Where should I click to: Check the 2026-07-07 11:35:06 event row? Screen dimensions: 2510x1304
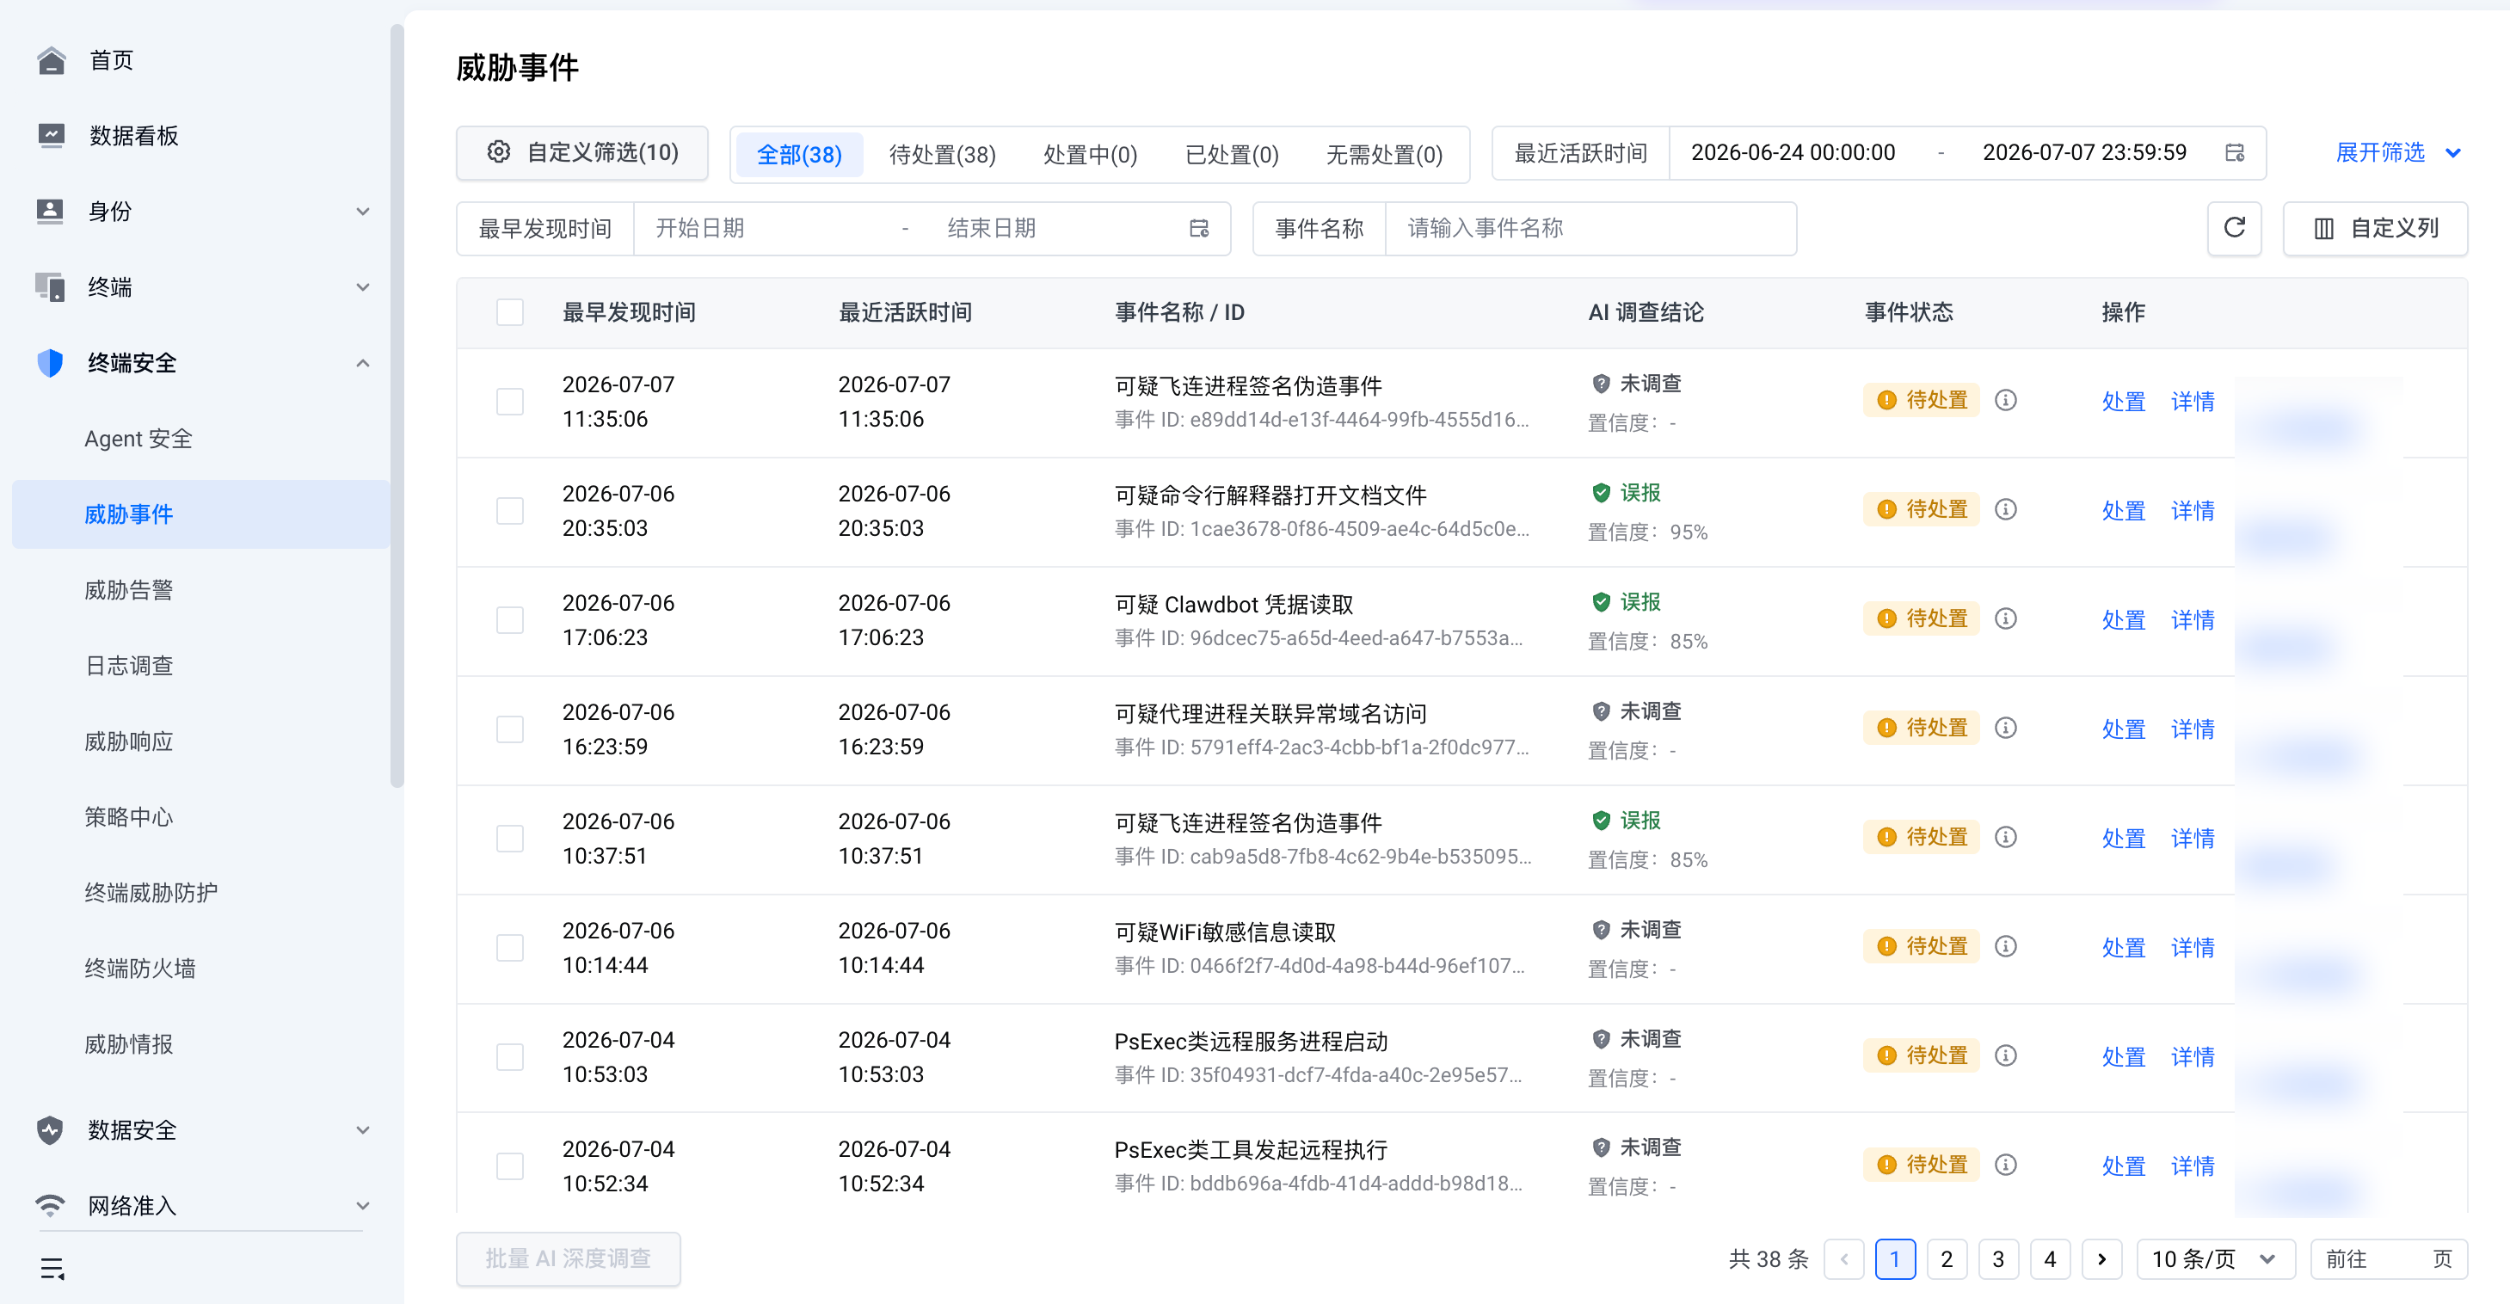click(509, 402)
